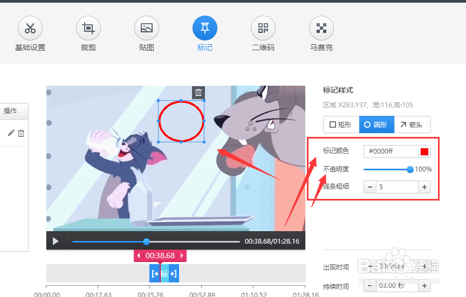This screenshot has width=466, height=297.
Task: Click the 00:38.68/01:28.16 time readout
Action: (x=272, y=241)
